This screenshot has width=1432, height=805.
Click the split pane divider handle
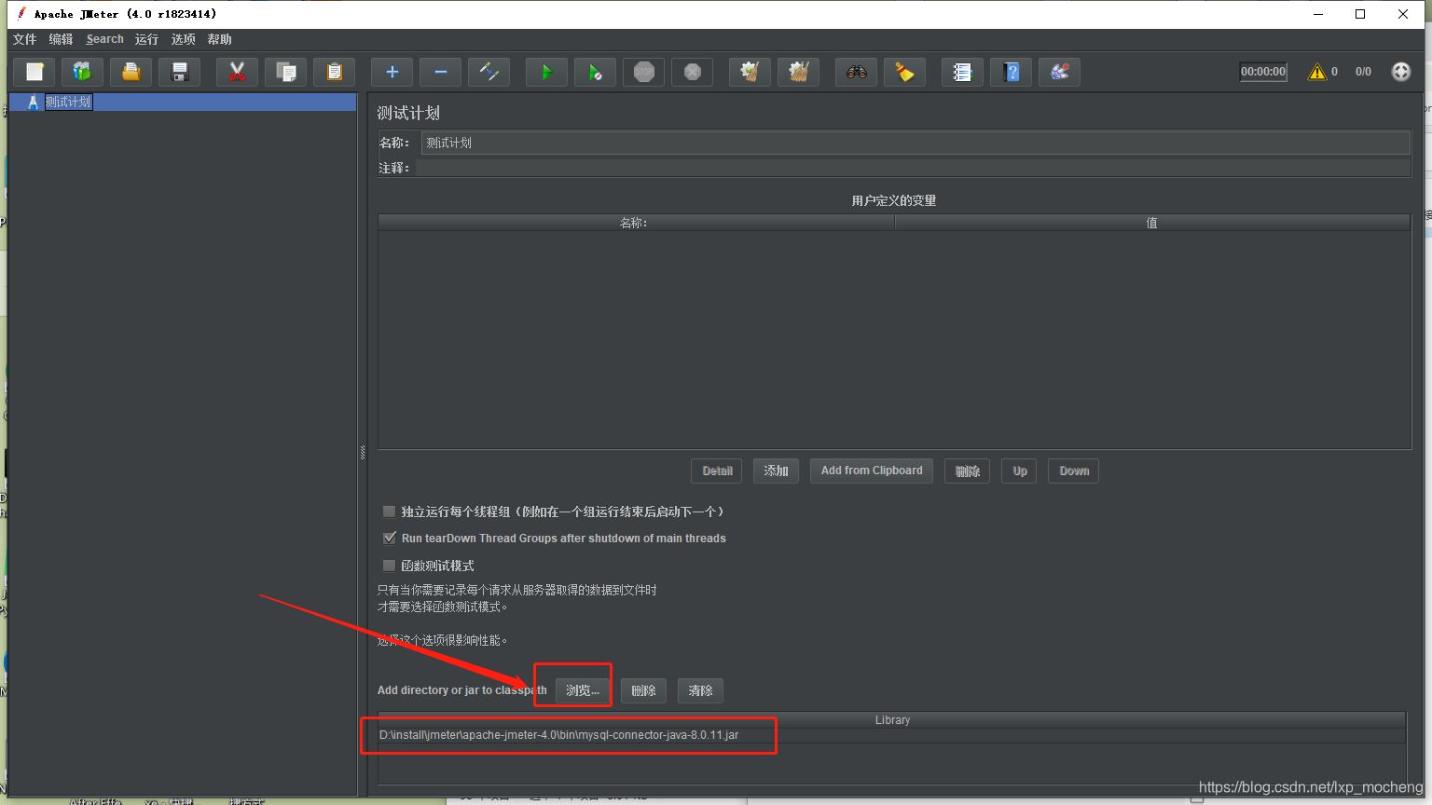(363, 453)
